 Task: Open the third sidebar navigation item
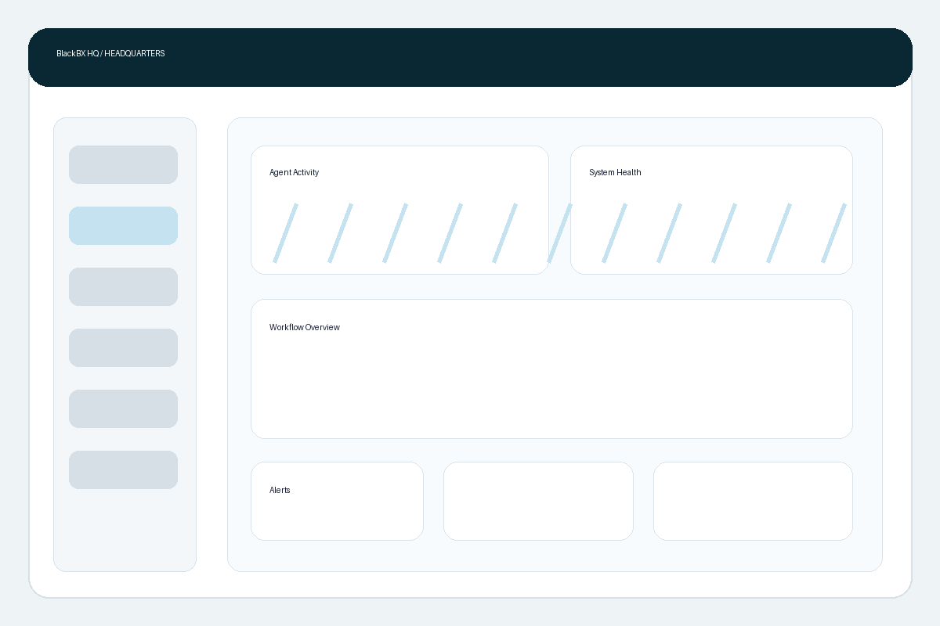click(x=123, y=286)
